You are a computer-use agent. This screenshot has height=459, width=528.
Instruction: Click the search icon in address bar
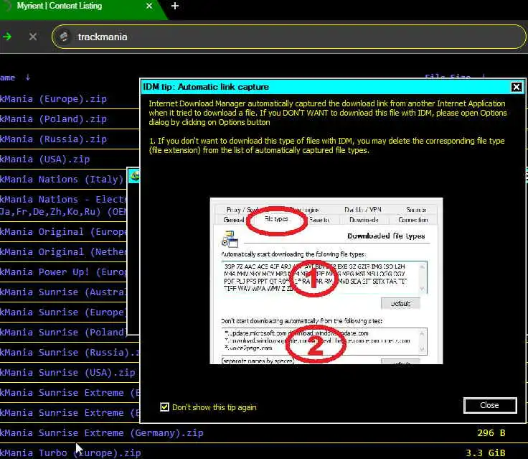tap(64, 37)
